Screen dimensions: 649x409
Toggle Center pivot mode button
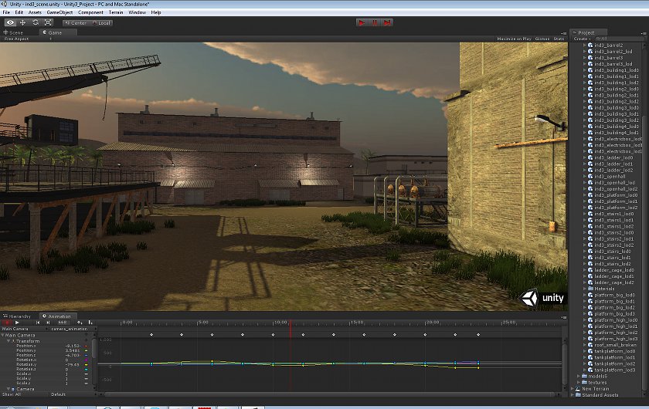(76, 23)
